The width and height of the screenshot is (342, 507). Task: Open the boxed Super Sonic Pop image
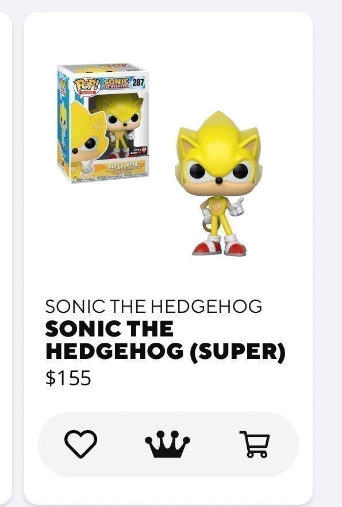tap(102, 123)
